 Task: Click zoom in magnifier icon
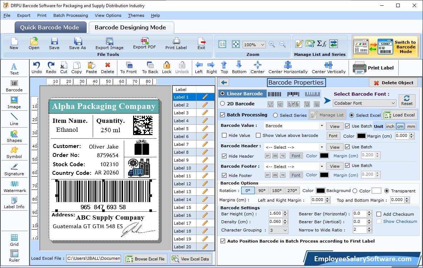tap(272, 44)
